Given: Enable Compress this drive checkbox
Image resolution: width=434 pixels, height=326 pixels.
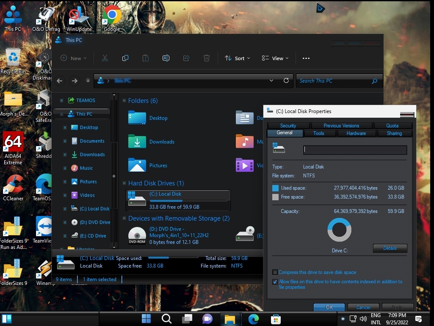Looking at the screenshot, I should [x=275, y=272].
